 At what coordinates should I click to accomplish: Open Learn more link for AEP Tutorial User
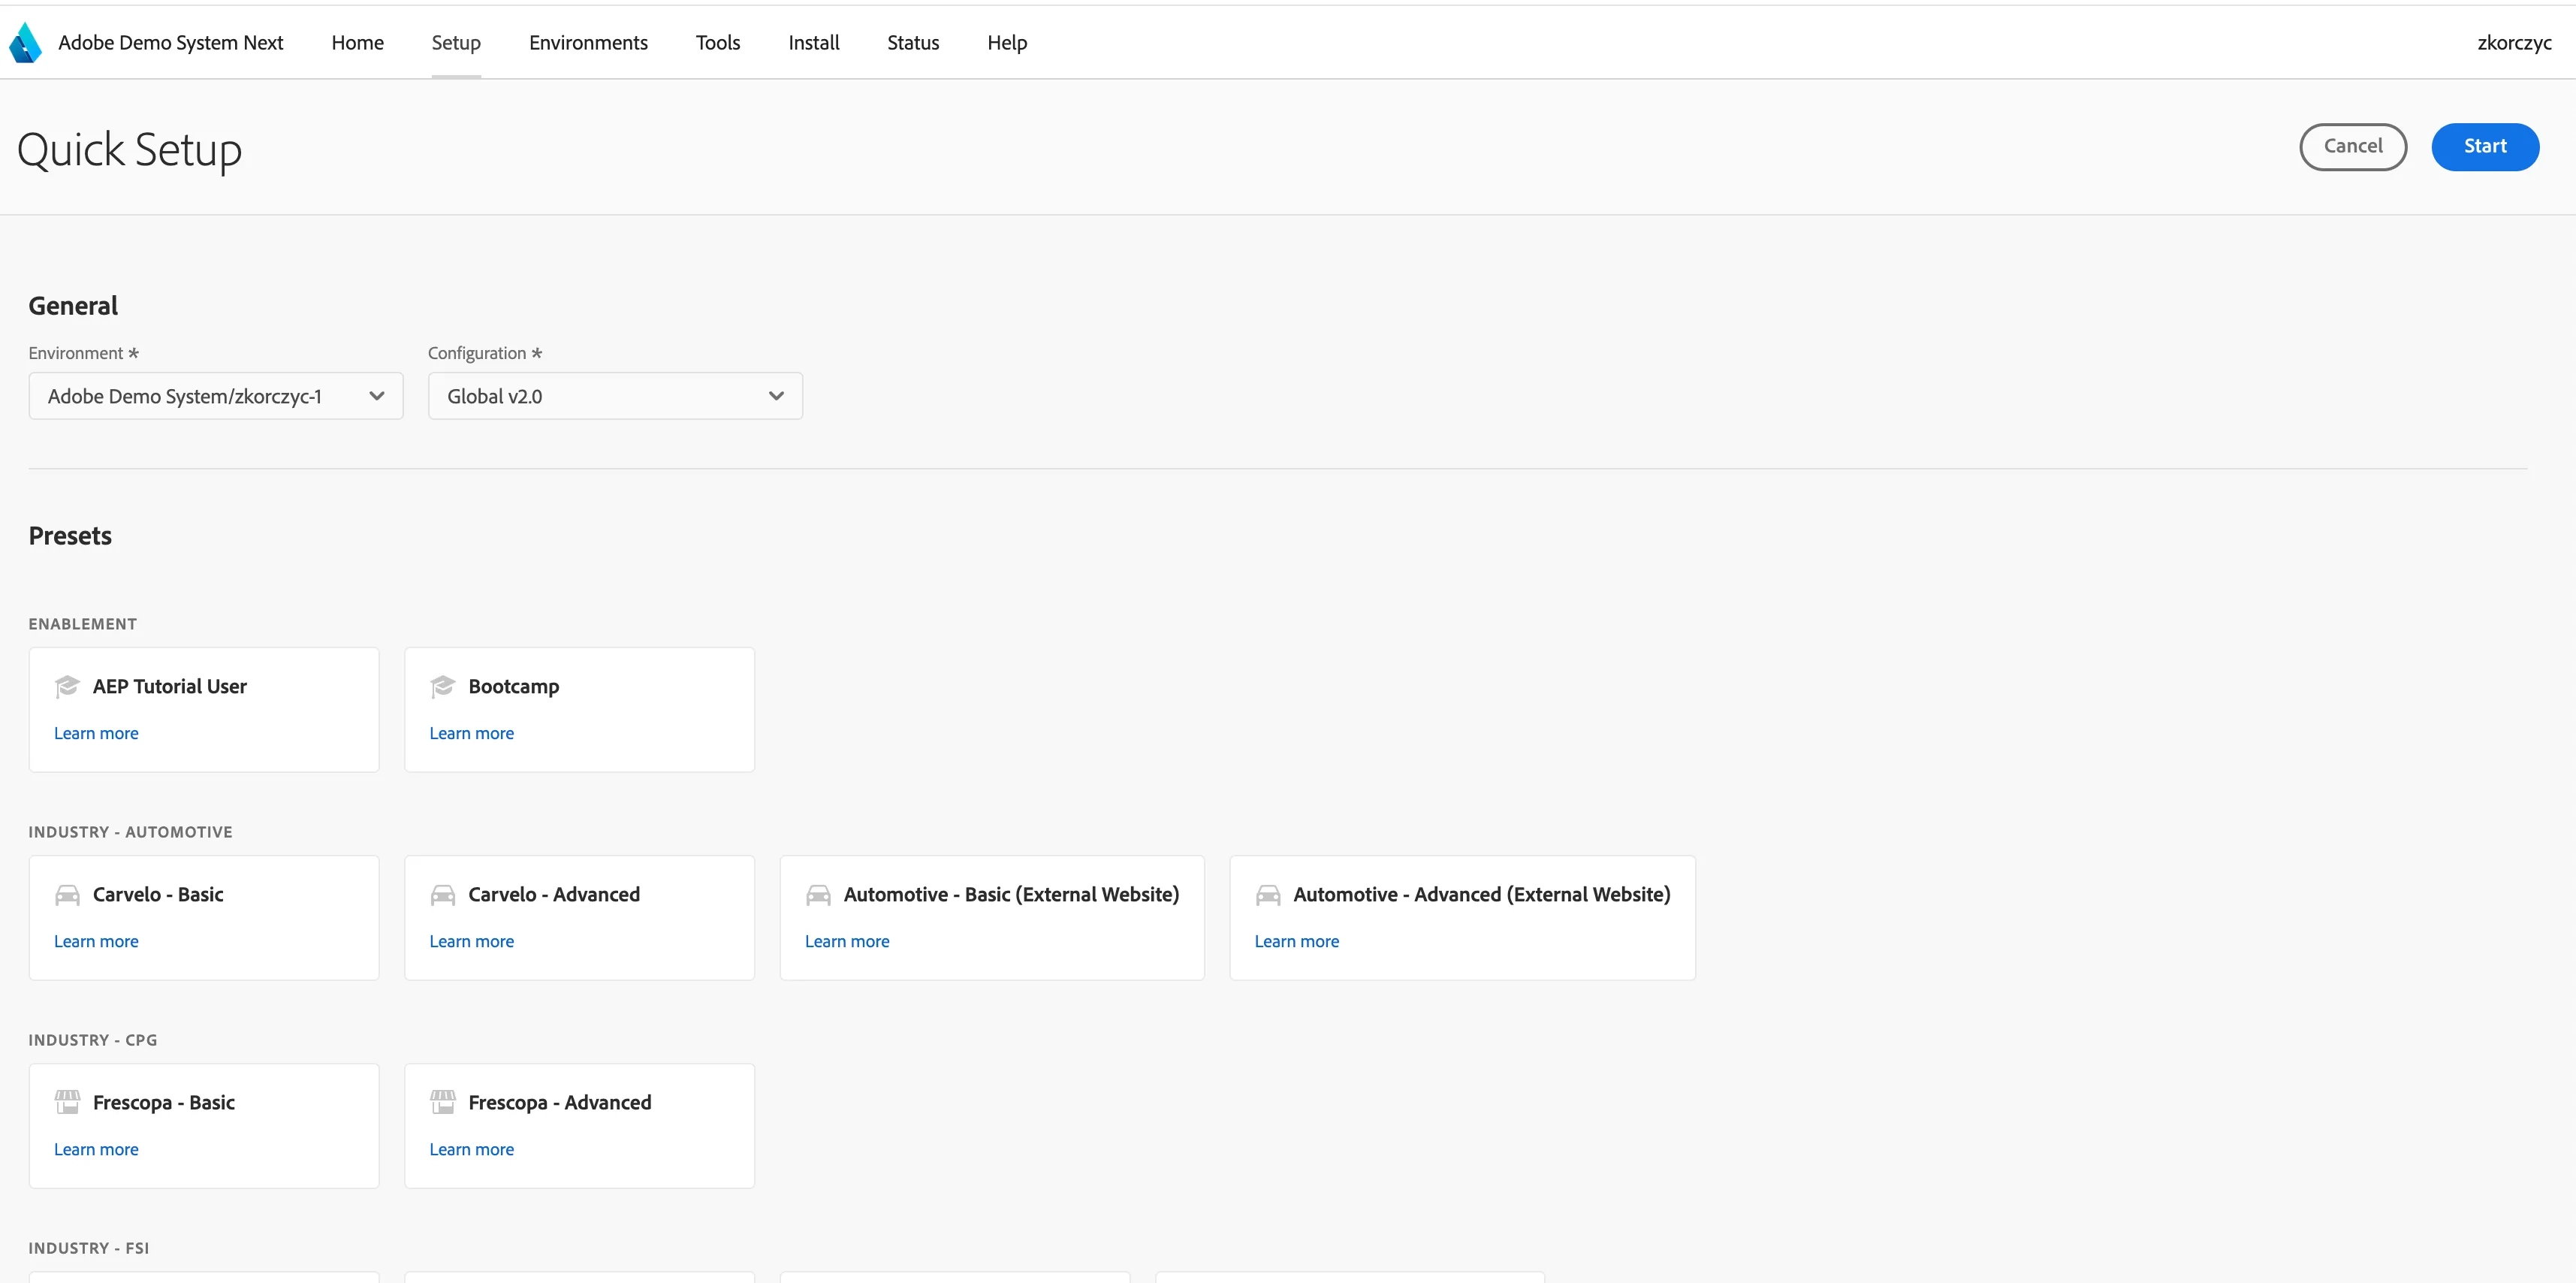(x=96, y=733)
